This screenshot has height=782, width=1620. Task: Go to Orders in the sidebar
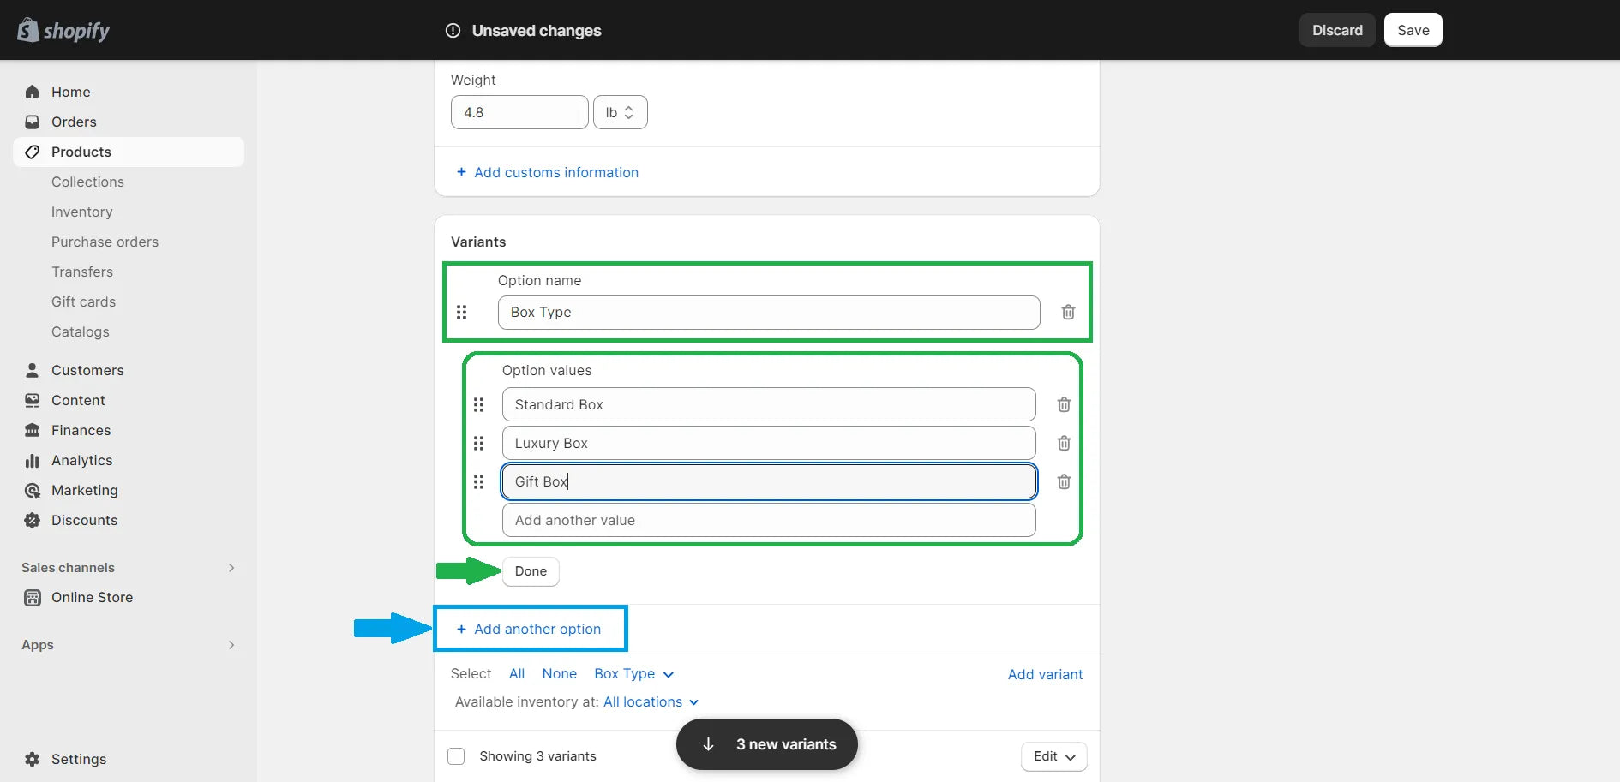74,122
